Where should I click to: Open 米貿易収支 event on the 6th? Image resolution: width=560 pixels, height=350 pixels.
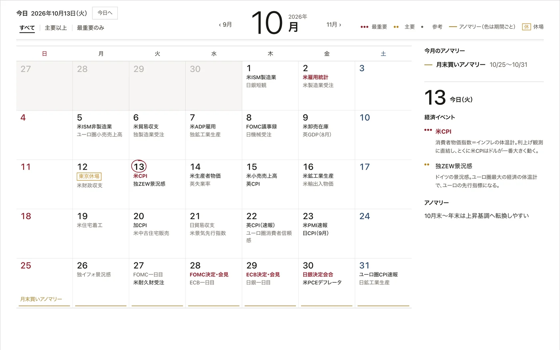146,126
